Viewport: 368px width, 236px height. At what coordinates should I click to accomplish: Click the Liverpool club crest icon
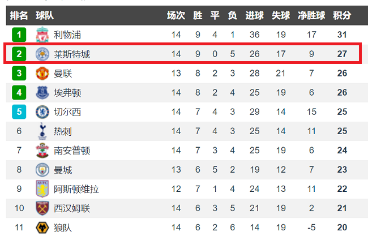[41, 35]
